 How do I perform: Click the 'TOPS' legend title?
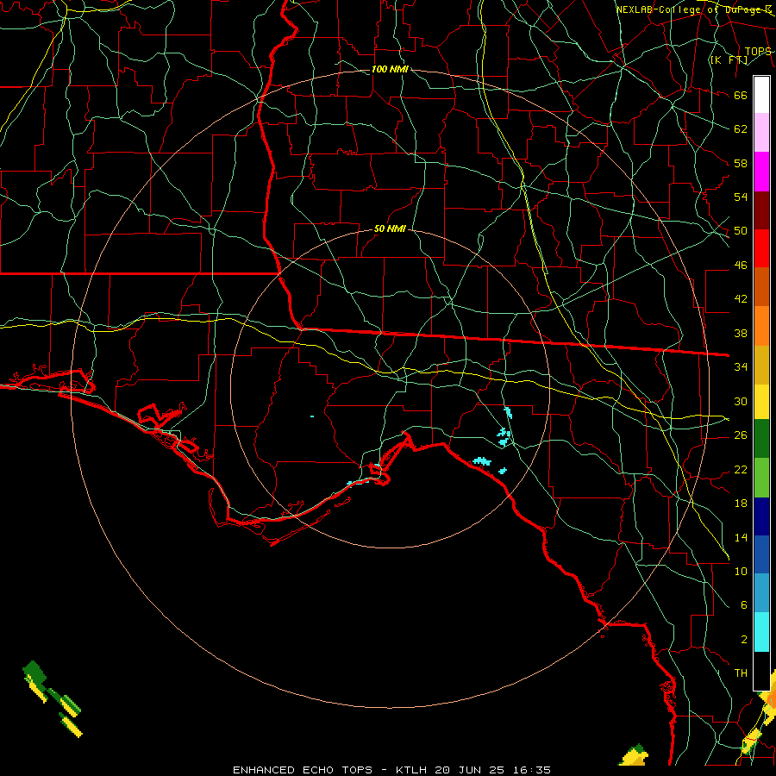[758, 52]
